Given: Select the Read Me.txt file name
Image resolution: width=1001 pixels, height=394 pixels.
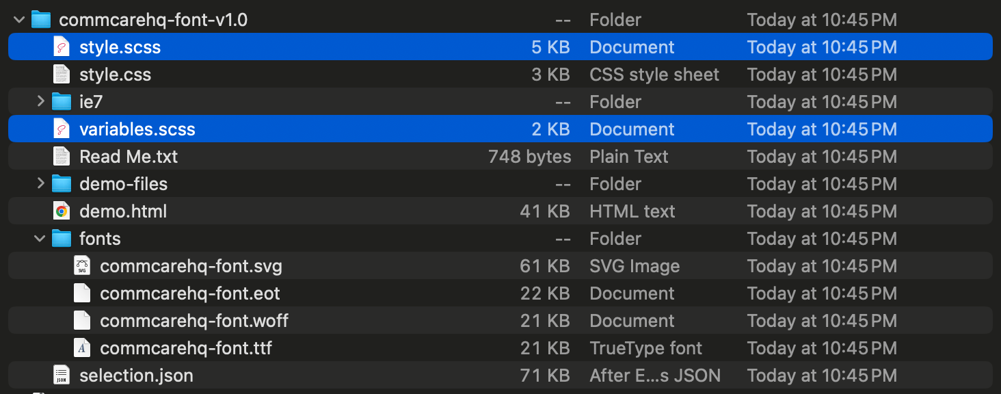Looking at the screenshot, I should (129, 157).
